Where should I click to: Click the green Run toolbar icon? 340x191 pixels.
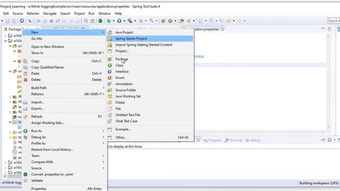119,21
